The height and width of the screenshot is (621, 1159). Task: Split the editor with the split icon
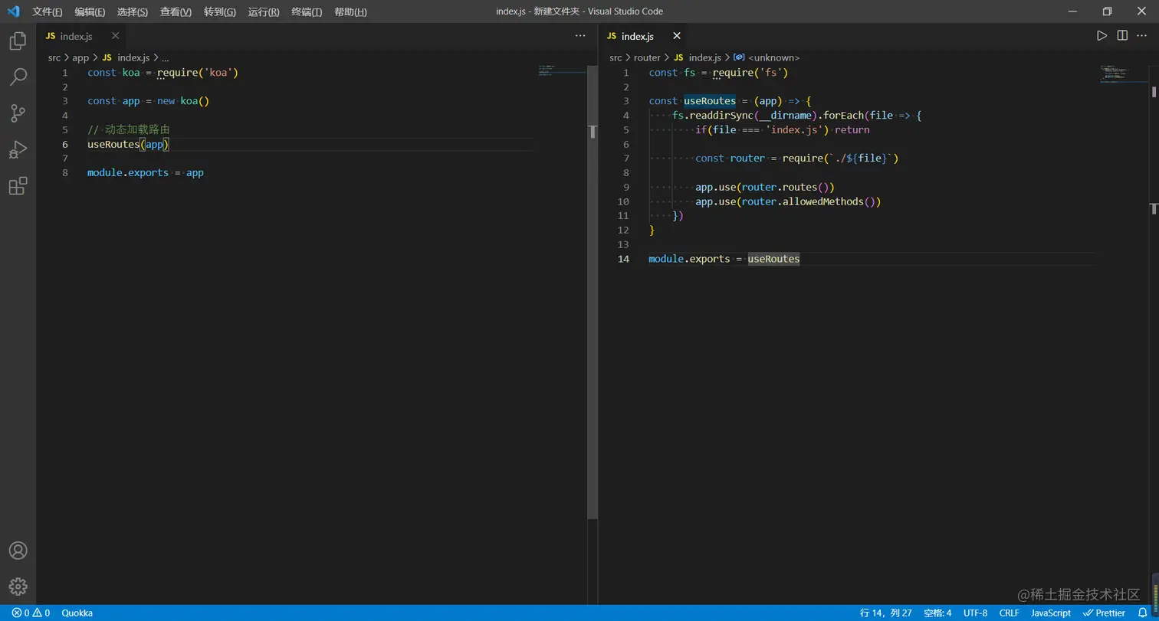point(1122,36)
